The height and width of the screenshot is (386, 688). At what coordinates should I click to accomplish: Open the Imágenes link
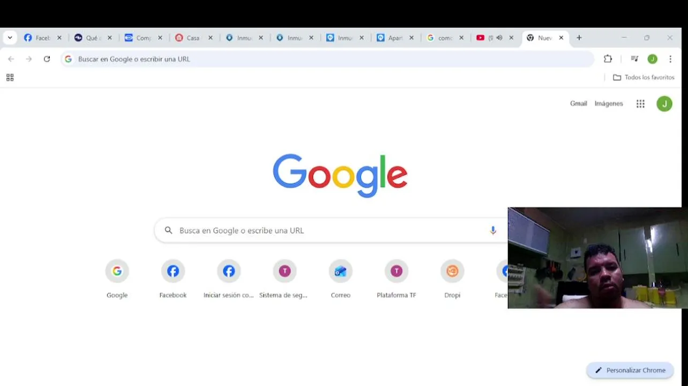click(x=609, y=103)
